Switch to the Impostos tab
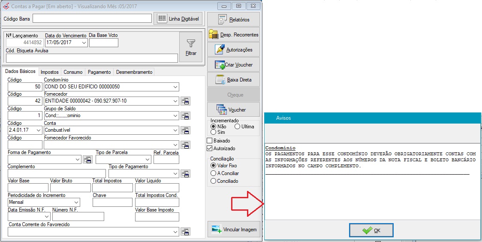Viewport: 482px width, 242px height. coord(50,72)
